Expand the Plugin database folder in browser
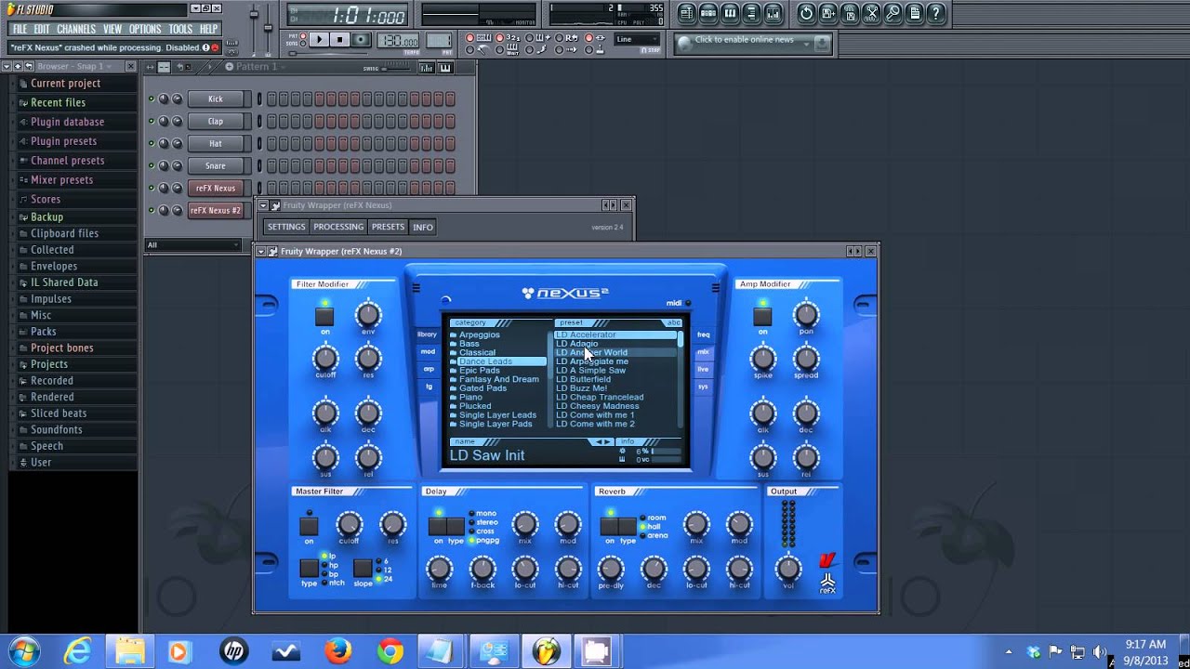Screen dimensions: 1190x669 click(66, 122)
